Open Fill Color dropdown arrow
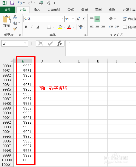Screen dimensions: 136x167 [x=64, y=27]
